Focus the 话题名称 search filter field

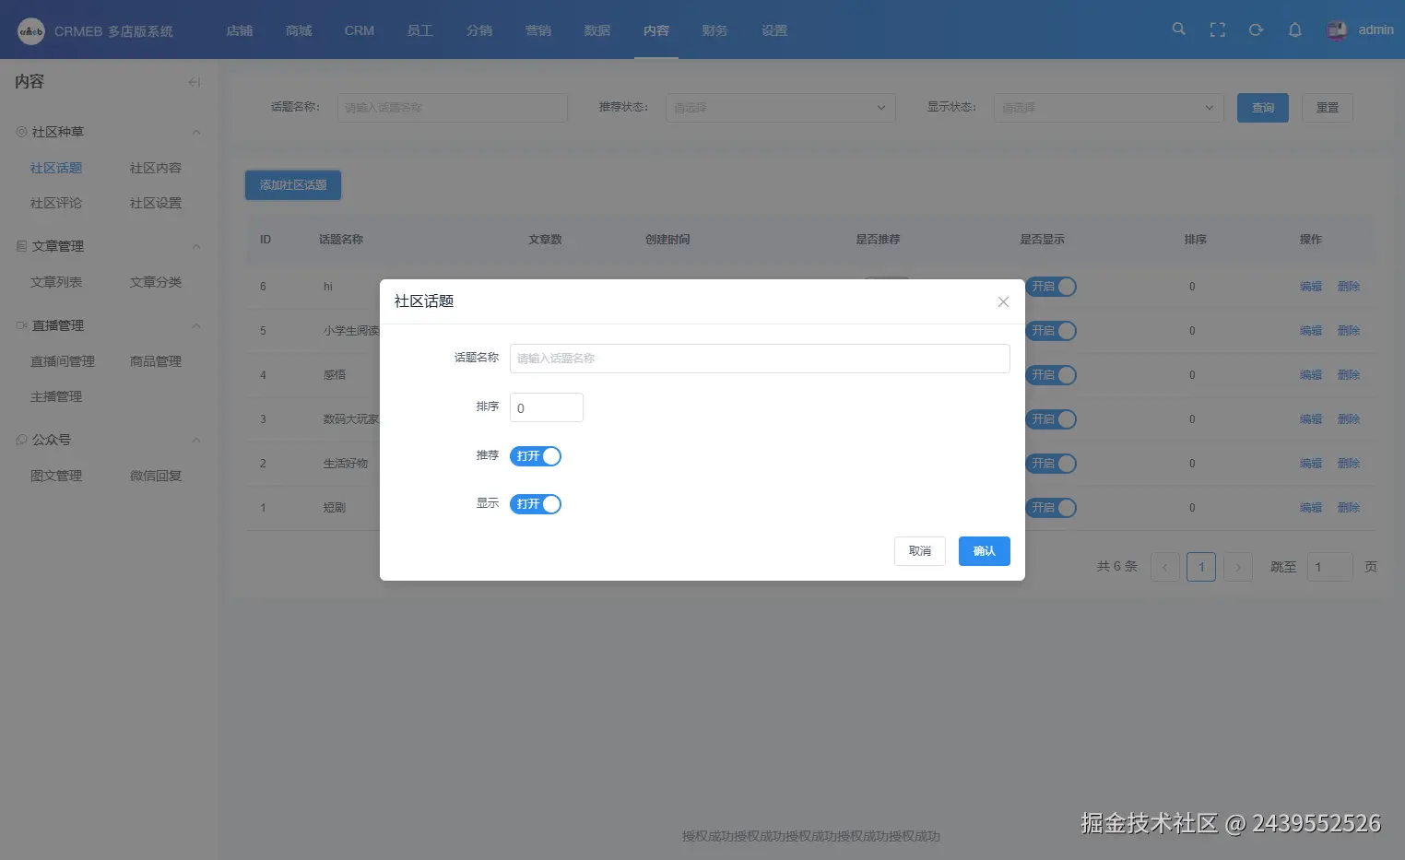coord(452,108)
